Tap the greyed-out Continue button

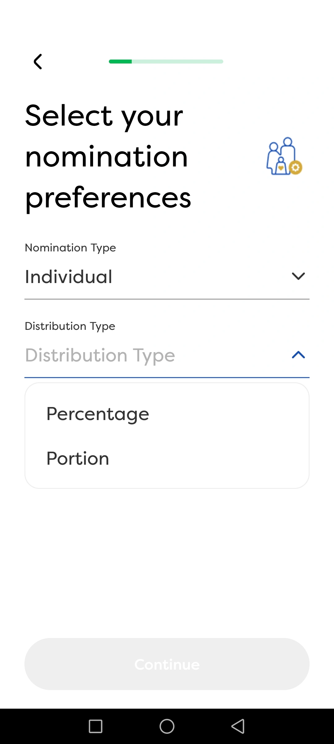(x=167, y=664)
